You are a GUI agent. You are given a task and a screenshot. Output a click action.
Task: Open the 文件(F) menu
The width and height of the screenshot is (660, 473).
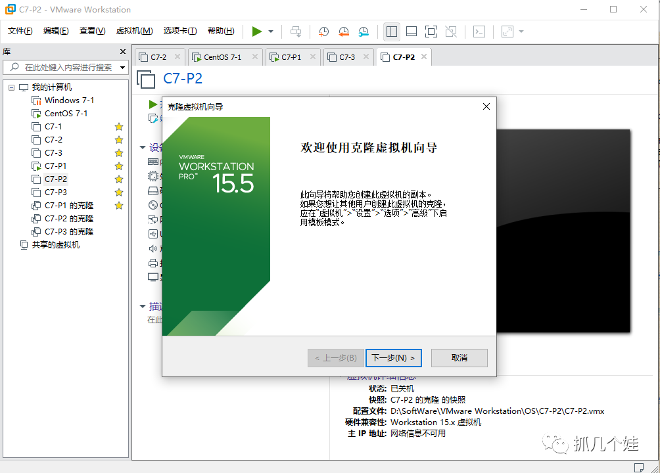point(20,31)
